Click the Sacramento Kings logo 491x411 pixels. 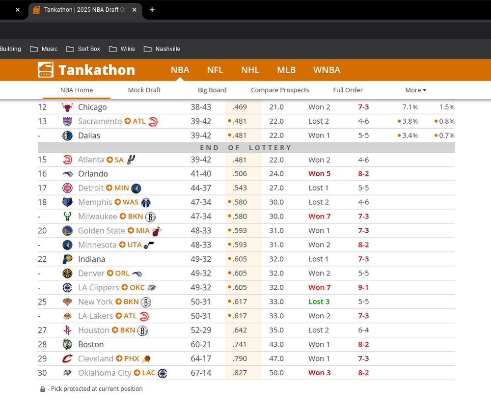(67, 121)
